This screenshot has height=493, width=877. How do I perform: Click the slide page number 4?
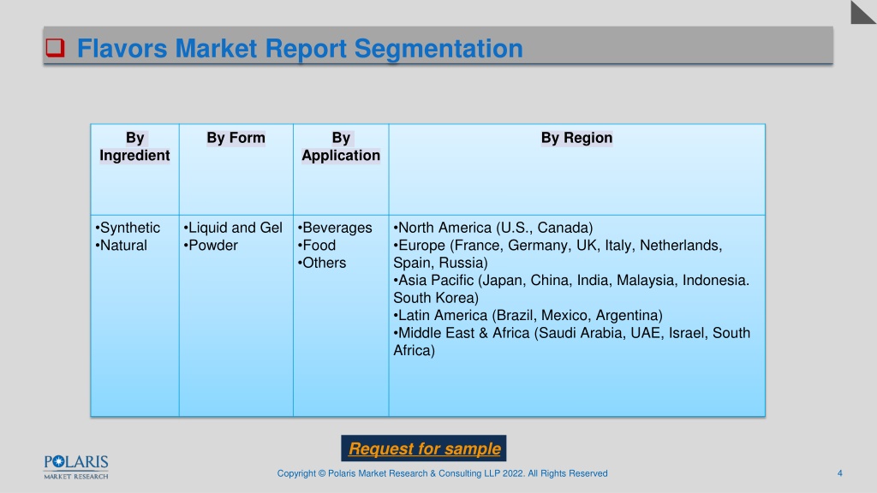(839, 473)
